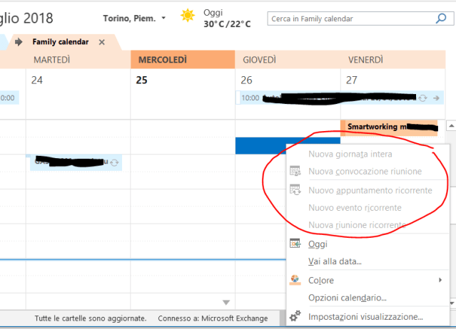The width and height of the screenshot is (456, 329).
Task: Click the scrollbar up arrow at right
Action: (x=450, y=126)
